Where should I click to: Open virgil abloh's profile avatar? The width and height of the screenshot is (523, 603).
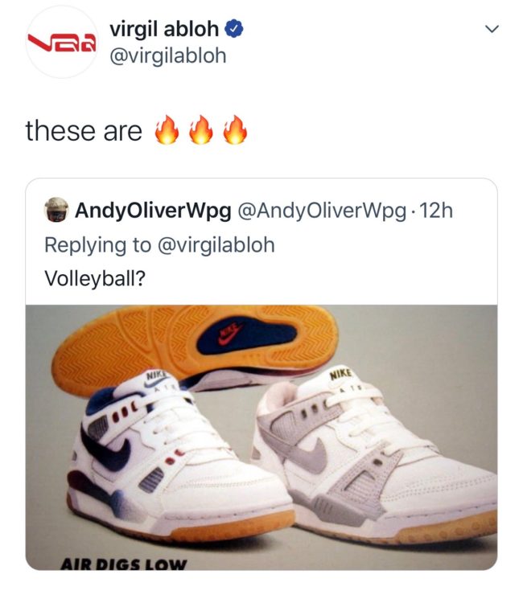pos(62,42)
